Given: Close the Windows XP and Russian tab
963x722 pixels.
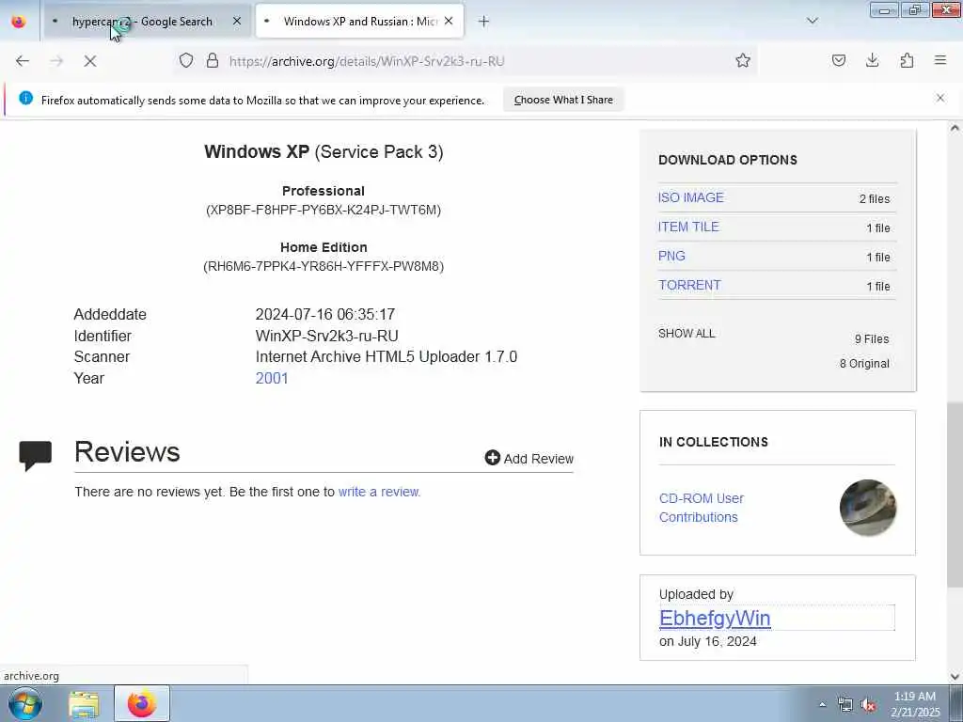Looking at the screenshot, I should [x=449, y=21].
